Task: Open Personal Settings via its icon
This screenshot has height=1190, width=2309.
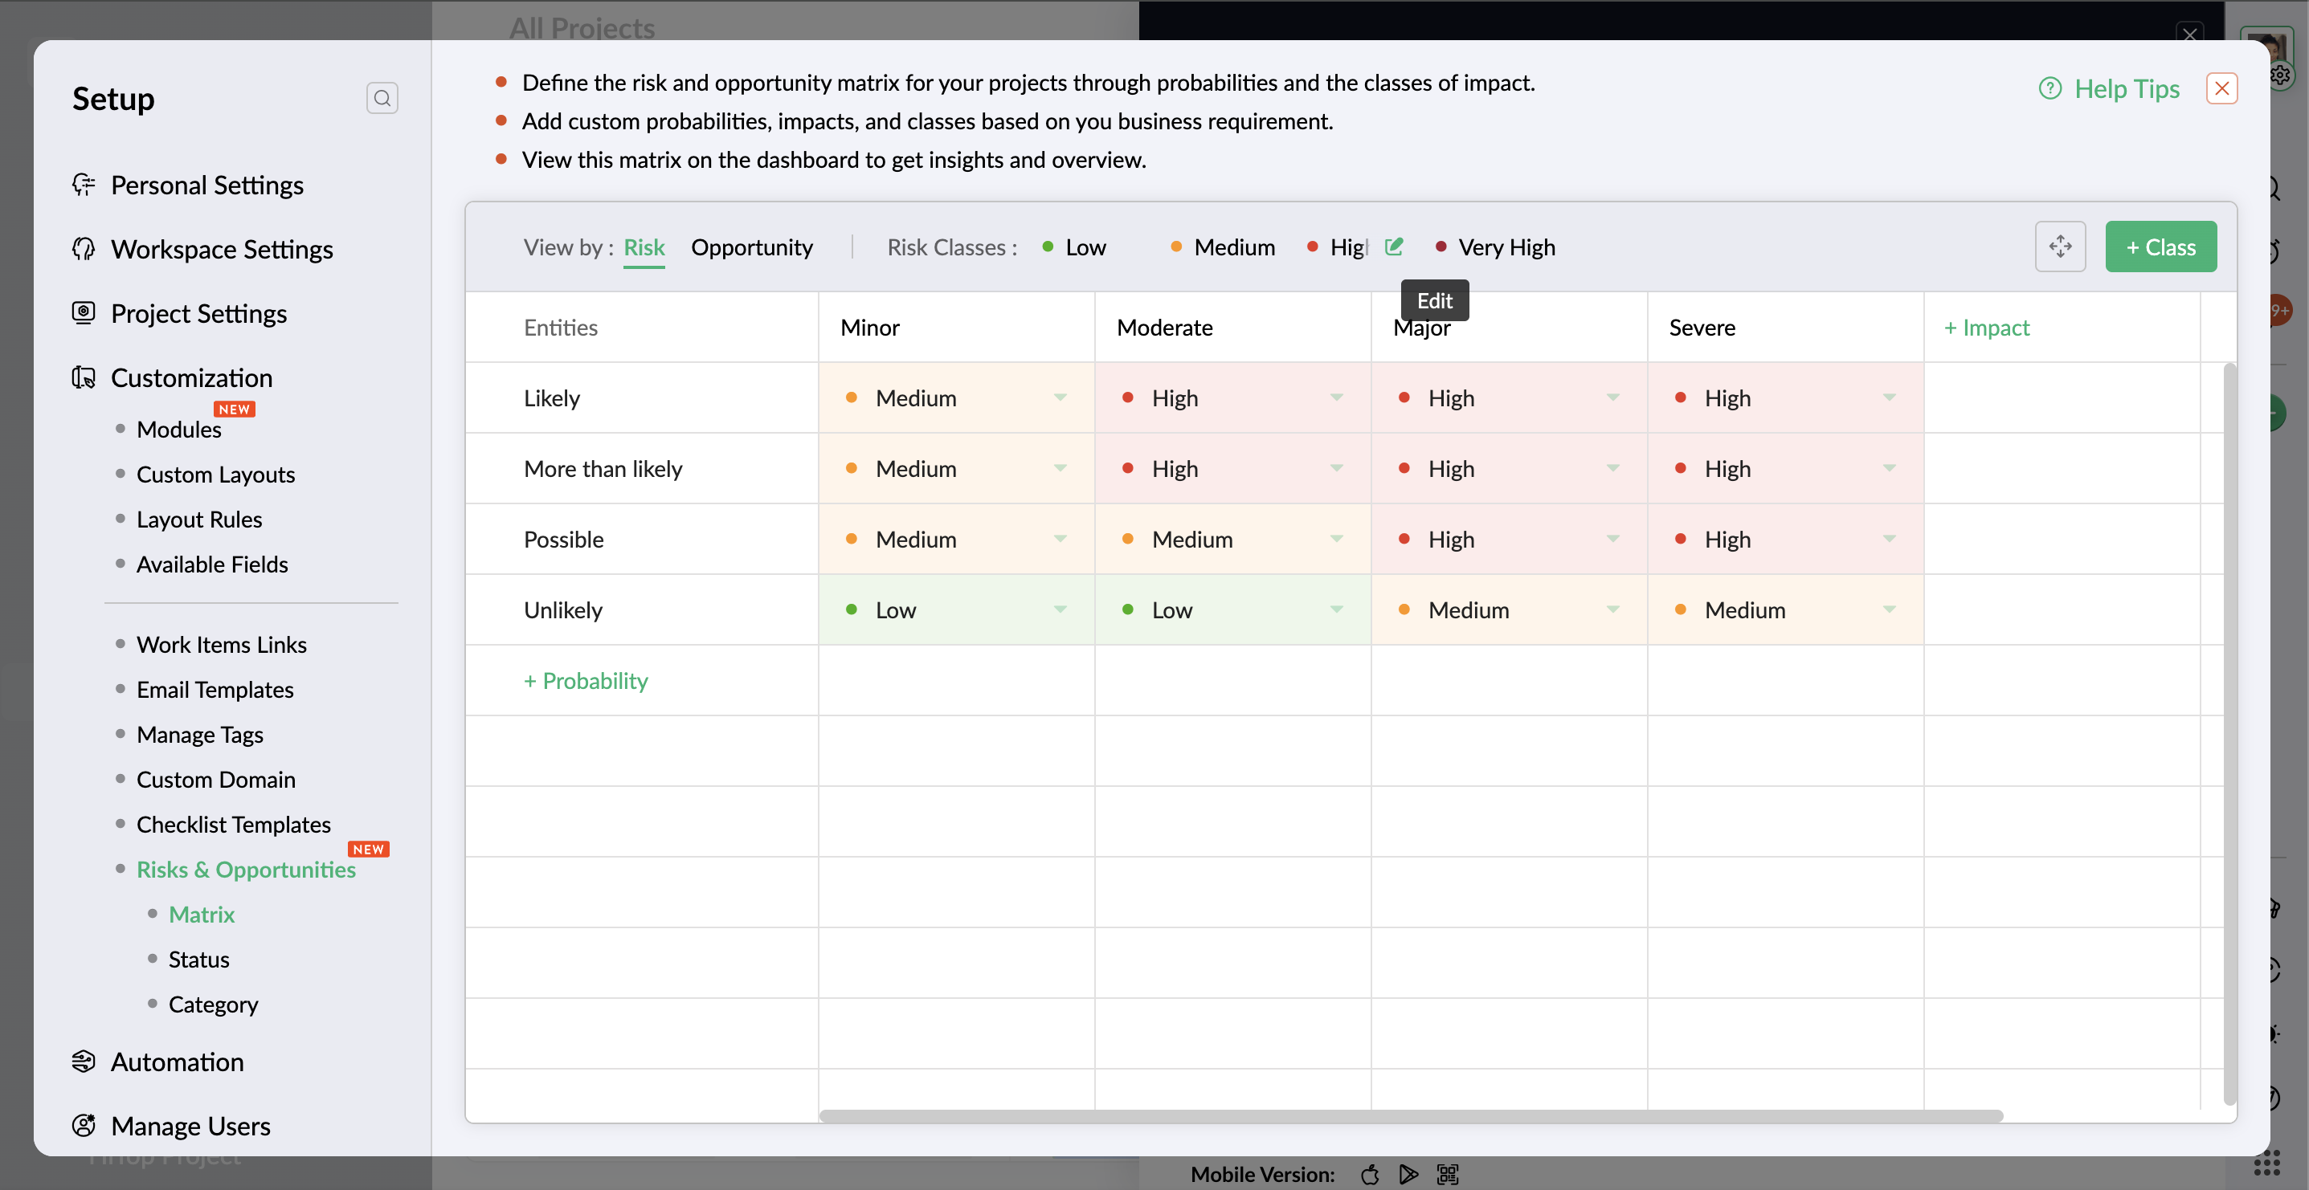Action: point(84,185)
